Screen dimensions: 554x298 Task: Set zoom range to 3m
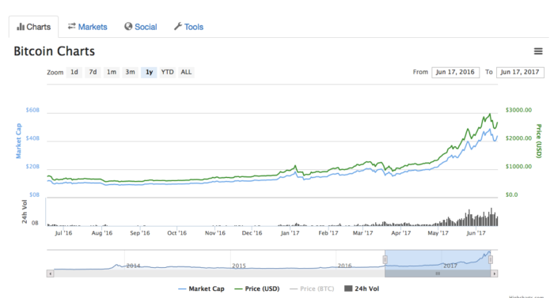(130, 73)
